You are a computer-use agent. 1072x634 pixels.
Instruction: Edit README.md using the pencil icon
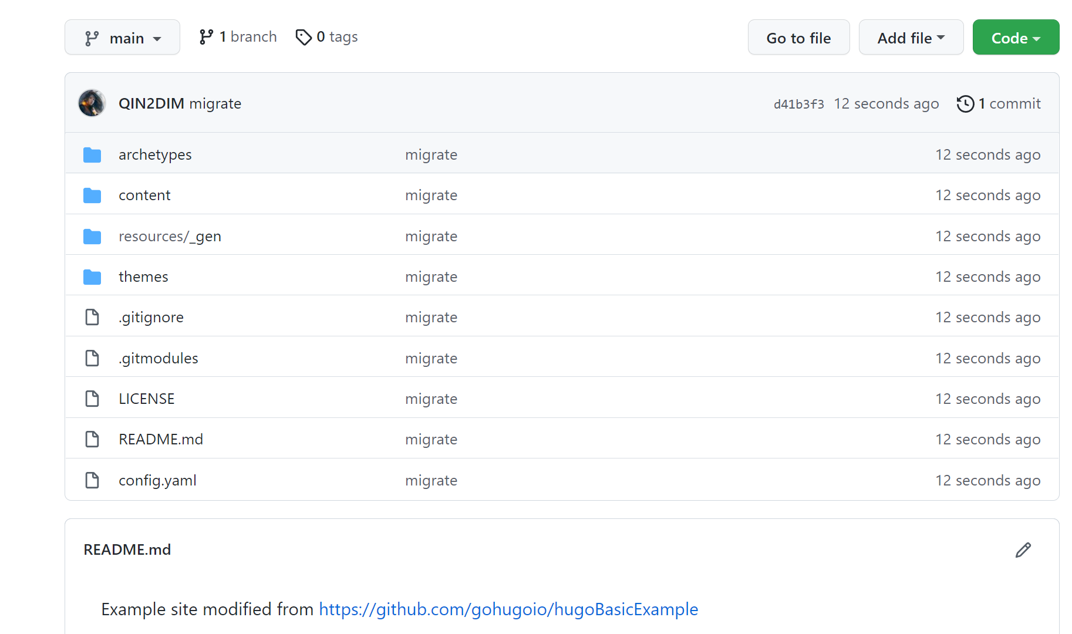(1023, 549)
